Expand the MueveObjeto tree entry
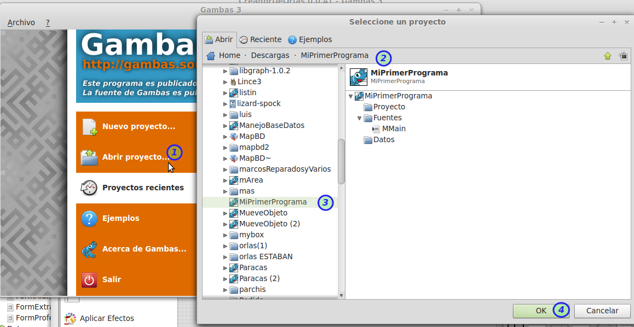 (x=225, y=213)
